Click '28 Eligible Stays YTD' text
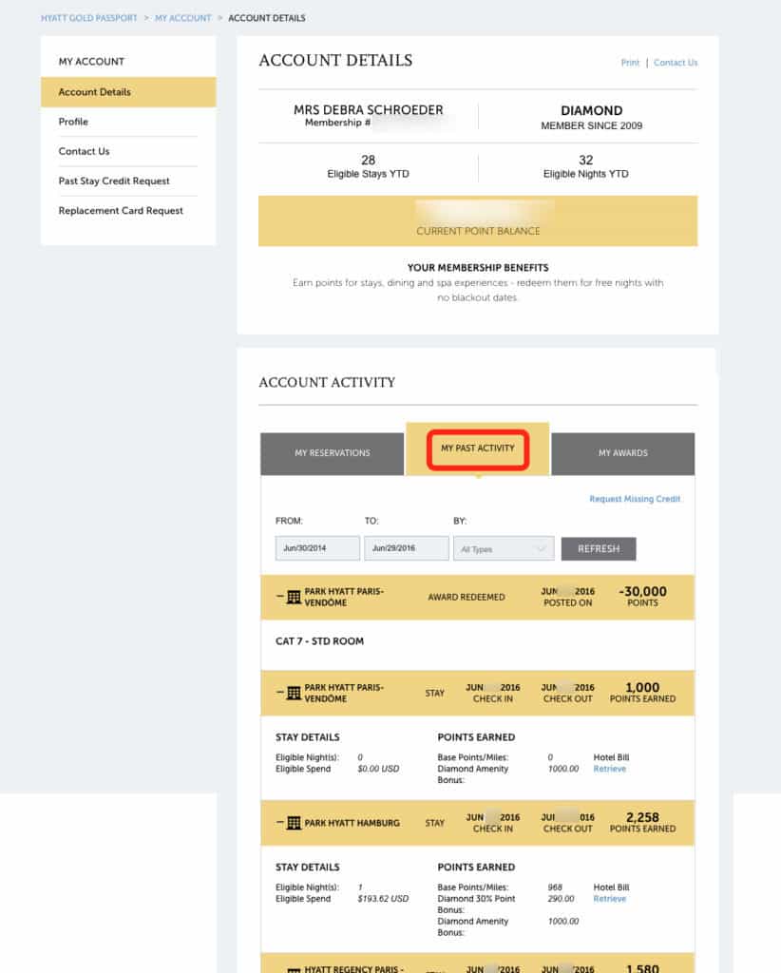The image size is (781, 973). pyautogui.click(x=369, y=166)
